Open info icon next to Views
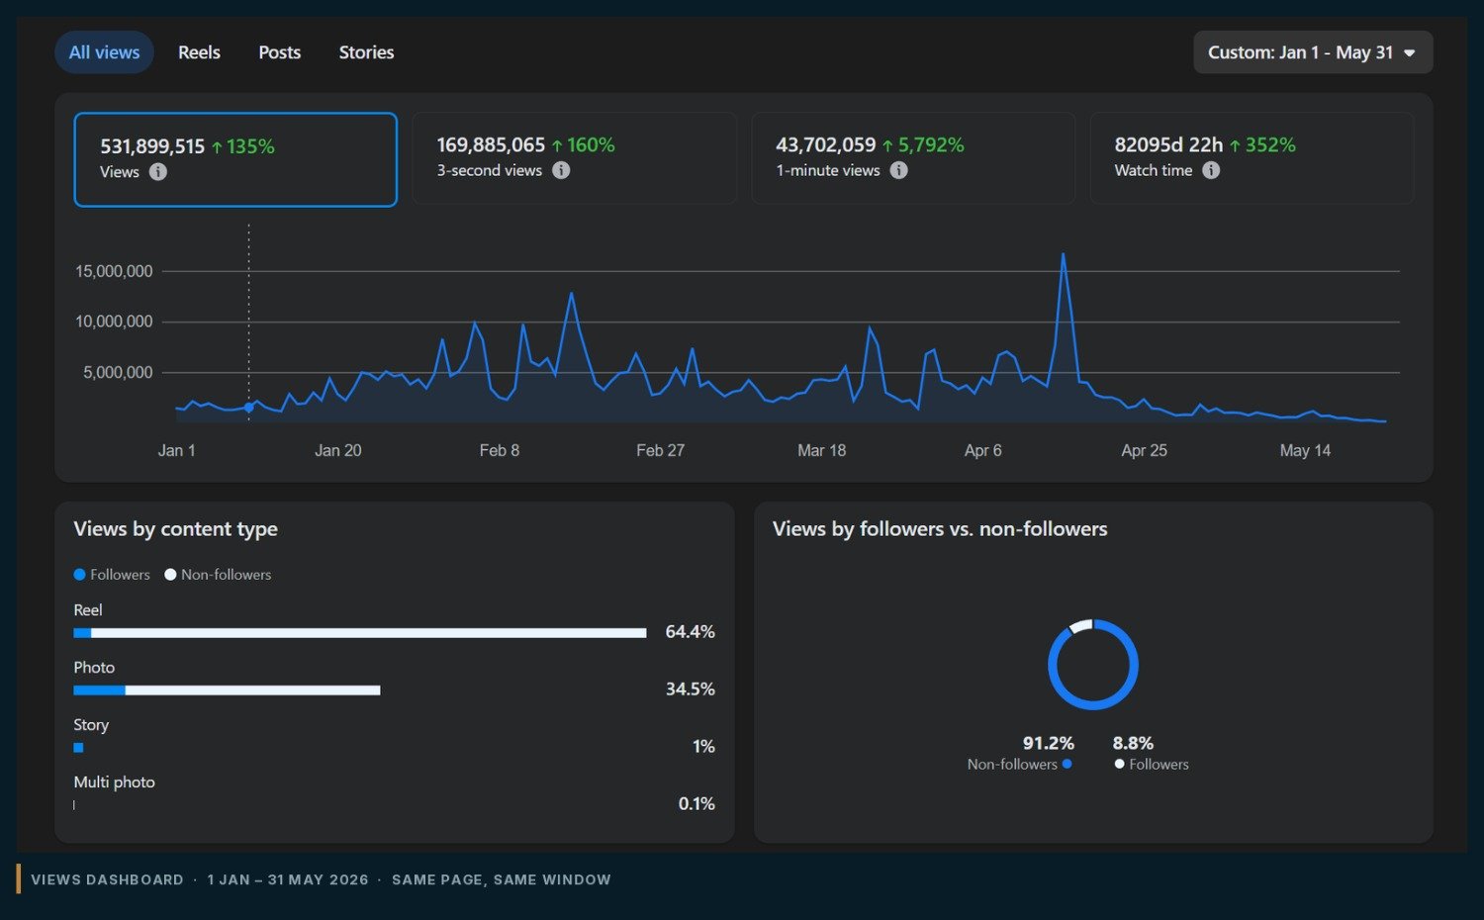 (158, 172)
